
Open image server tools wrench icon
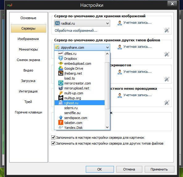click(167, 30)
